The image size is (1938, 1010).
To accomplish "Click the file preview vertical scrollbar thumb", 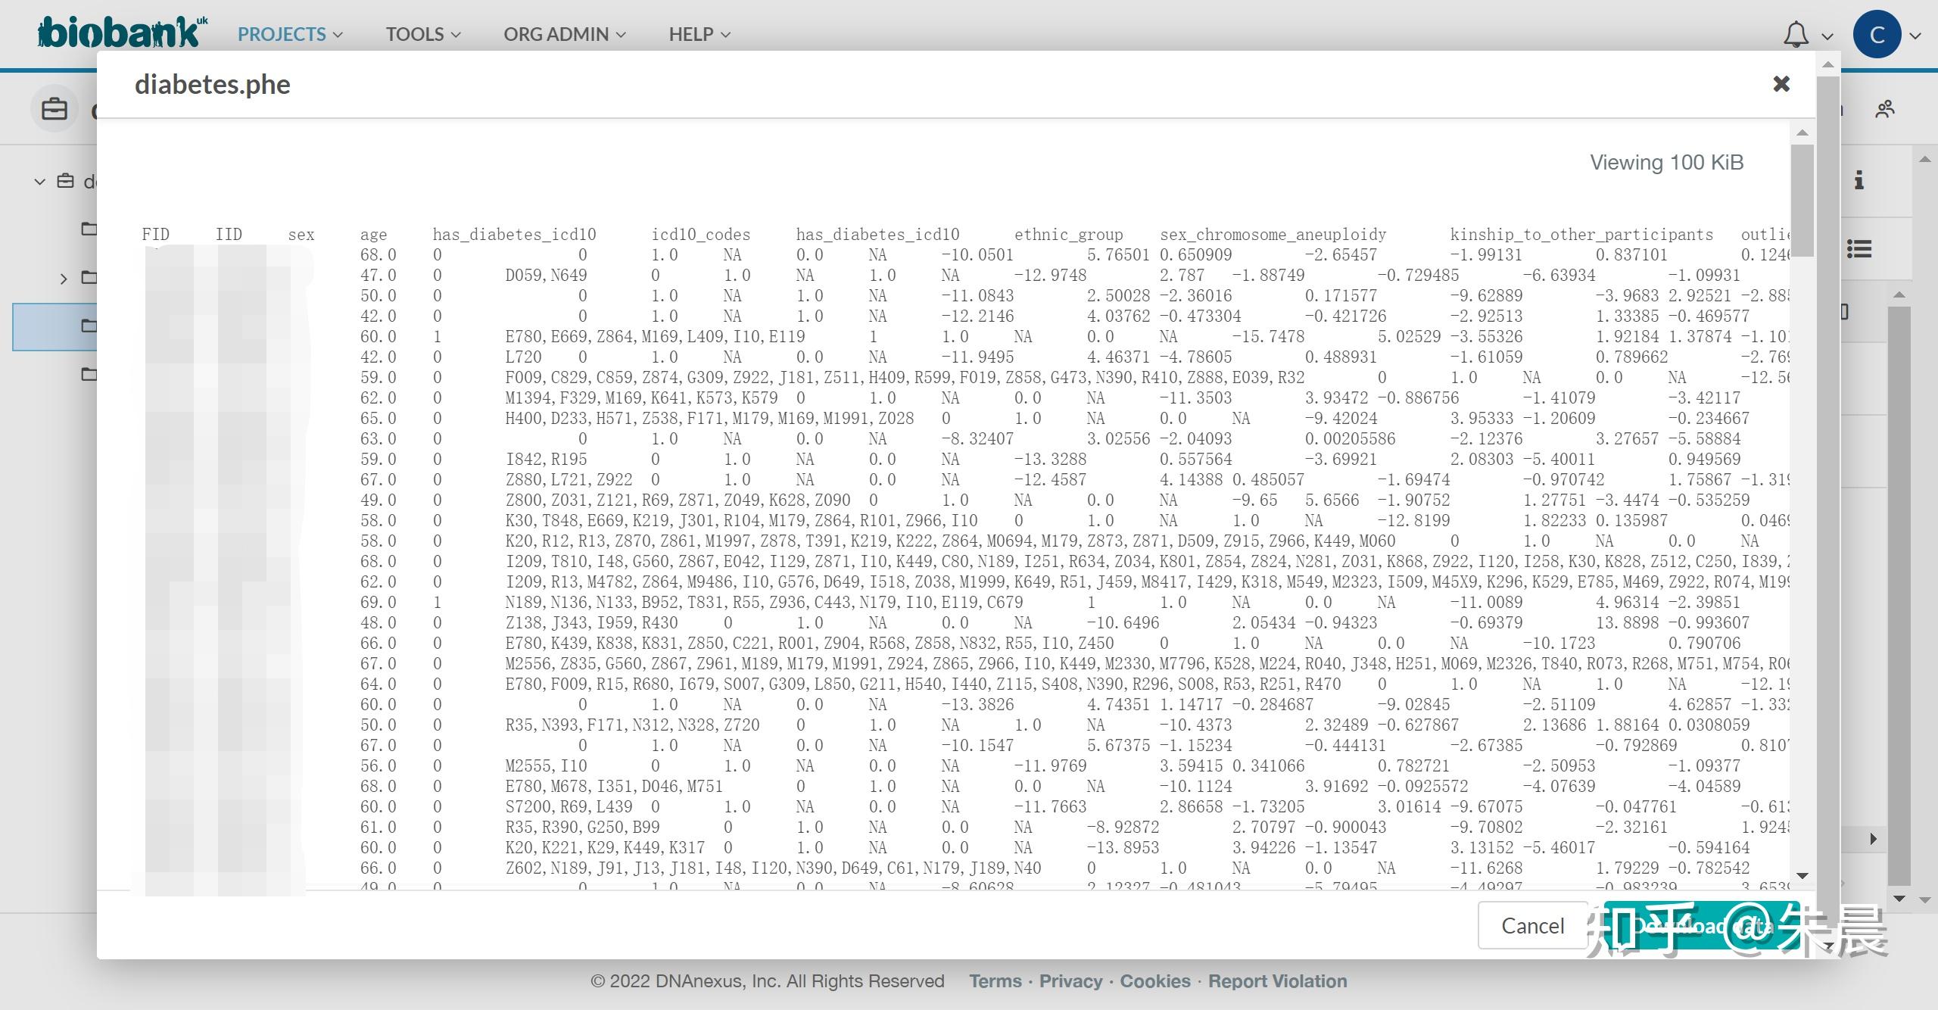I will (1802, 201).
